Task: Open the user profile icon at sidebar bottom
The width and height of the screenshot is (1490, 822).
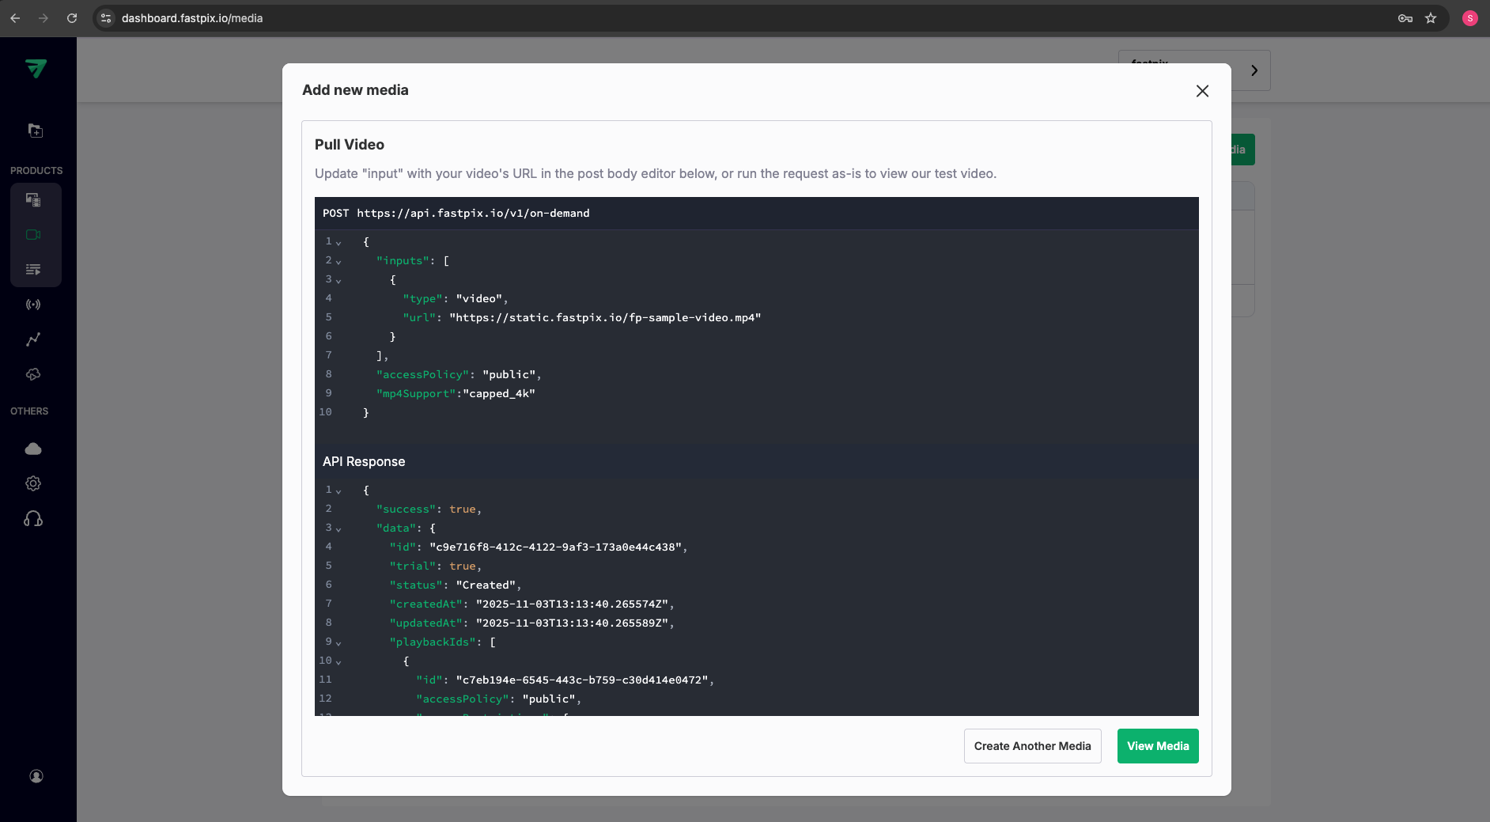Action: pyautogui.click(x=36, y=776)
